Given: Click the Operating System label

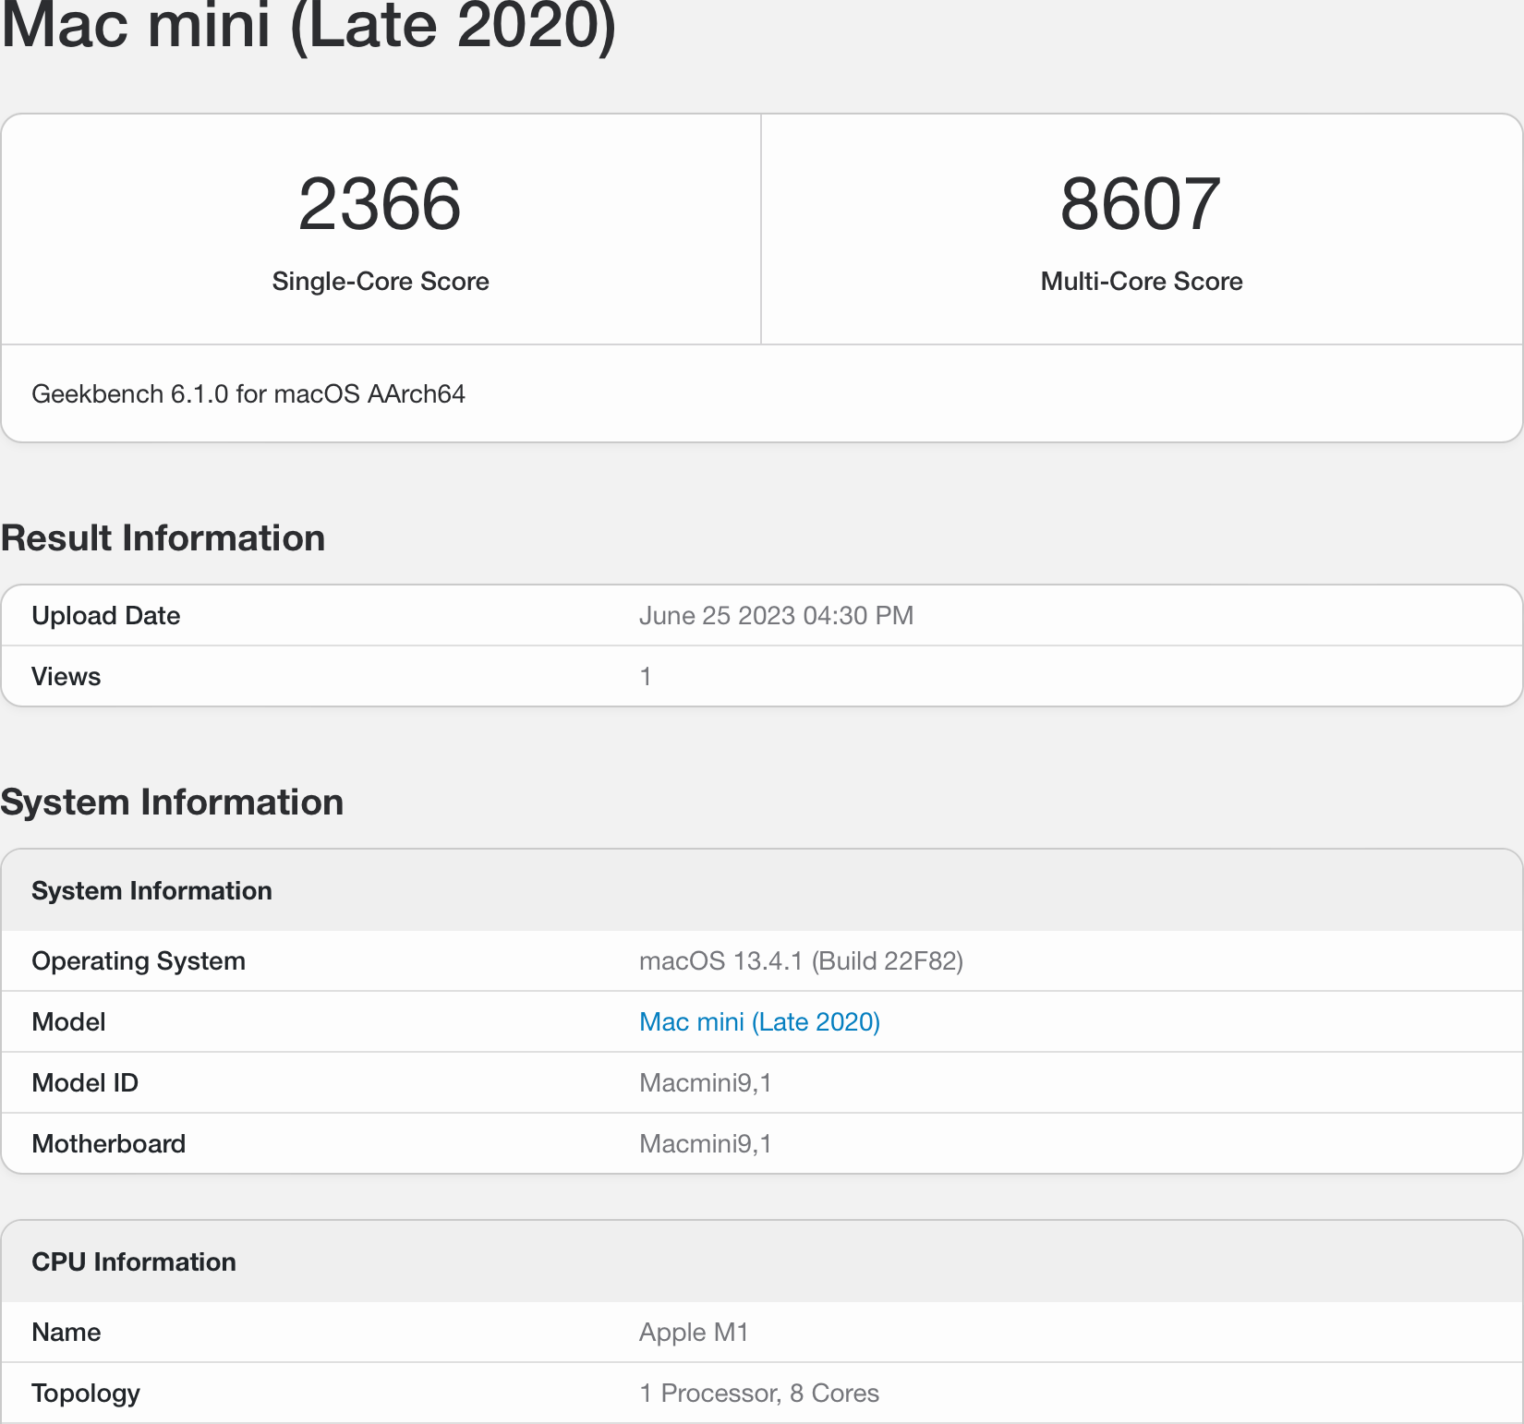Looking at the screenshot, I should pos(139,960).
